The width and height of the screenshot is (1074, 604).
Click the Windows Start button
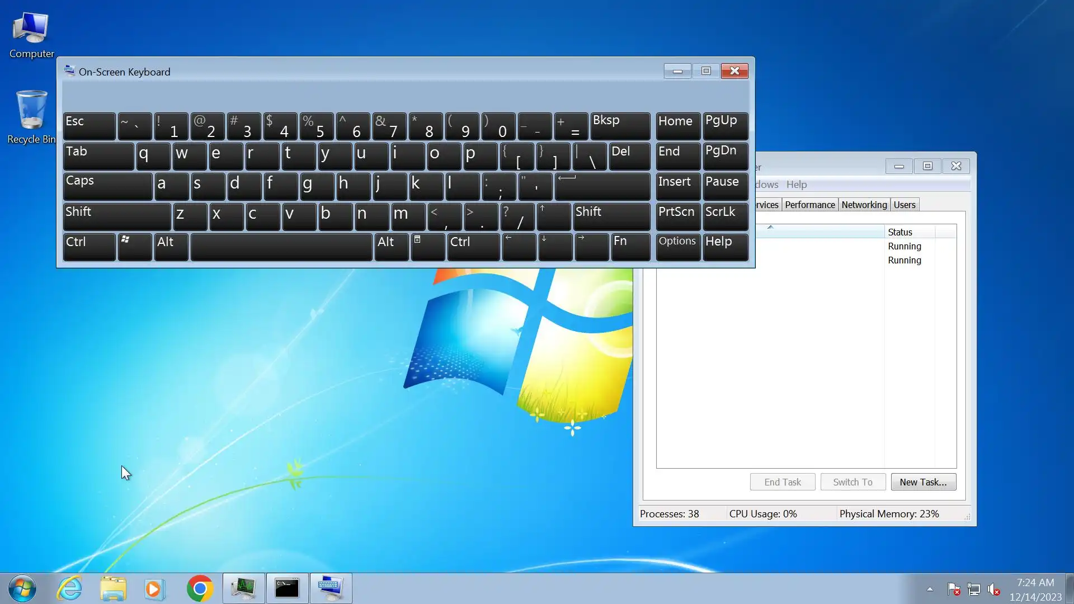[x=22, y=588]
